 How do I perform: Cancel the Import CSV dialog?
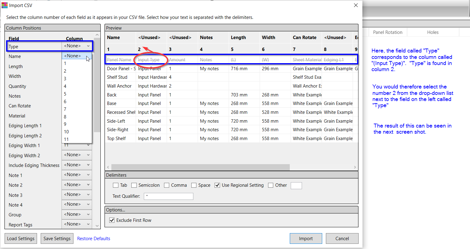click(342, 239)
